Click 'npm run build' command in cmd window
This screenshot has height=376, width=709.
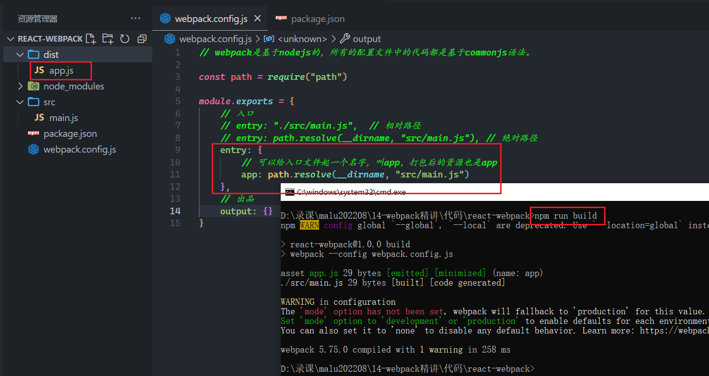coord(566,216)
